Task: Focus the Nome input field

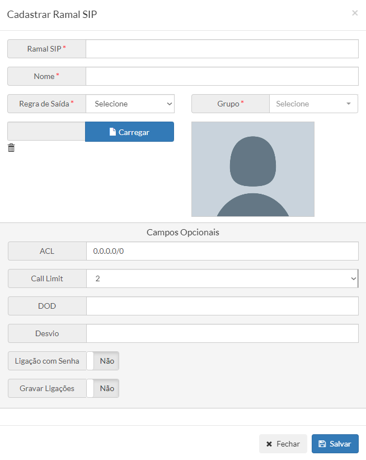Action: (x=222, y=76)
